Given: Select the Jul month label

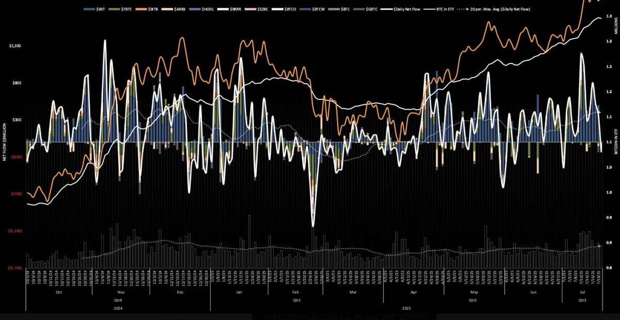Looking at the screenshot, I should coord(582,292).
